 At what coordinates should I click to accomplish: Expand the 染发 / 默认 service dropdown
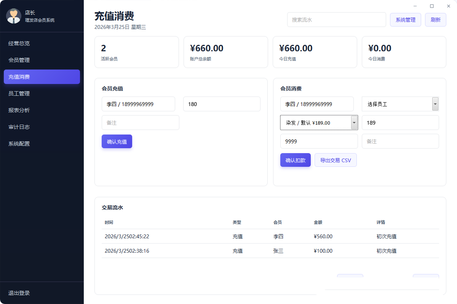(319, 122)
